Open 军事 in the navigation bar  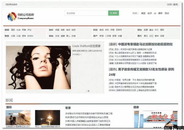click(x=24, y=30)
